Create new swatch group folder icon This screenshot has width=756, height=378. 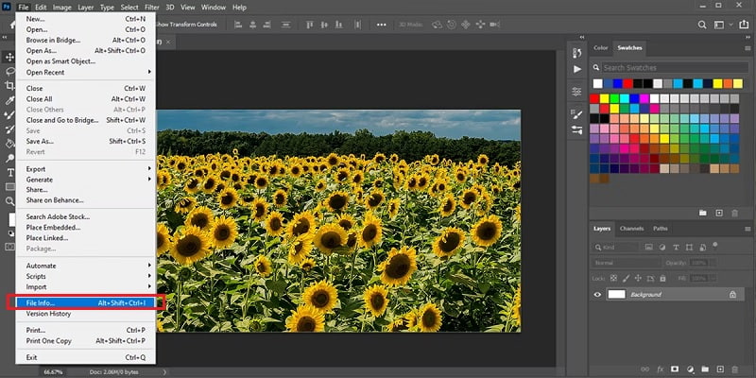point(703,213)
